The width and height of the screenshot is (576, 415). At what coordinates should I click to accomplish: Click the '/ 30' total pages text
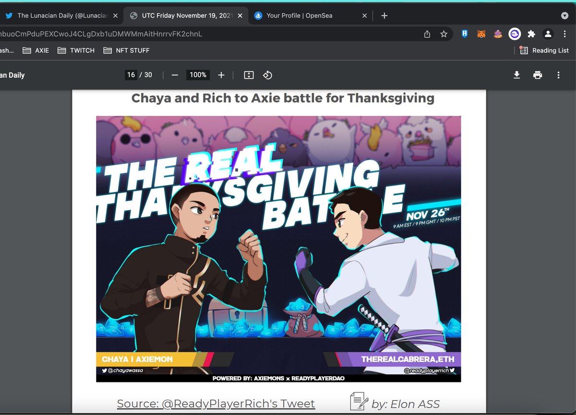146,75
